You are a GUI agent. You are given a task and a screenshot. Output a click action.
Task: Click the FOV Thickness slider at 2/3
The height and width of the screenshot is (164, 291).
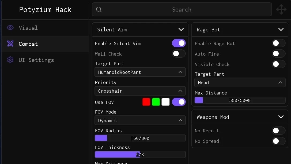pos(140,155)
